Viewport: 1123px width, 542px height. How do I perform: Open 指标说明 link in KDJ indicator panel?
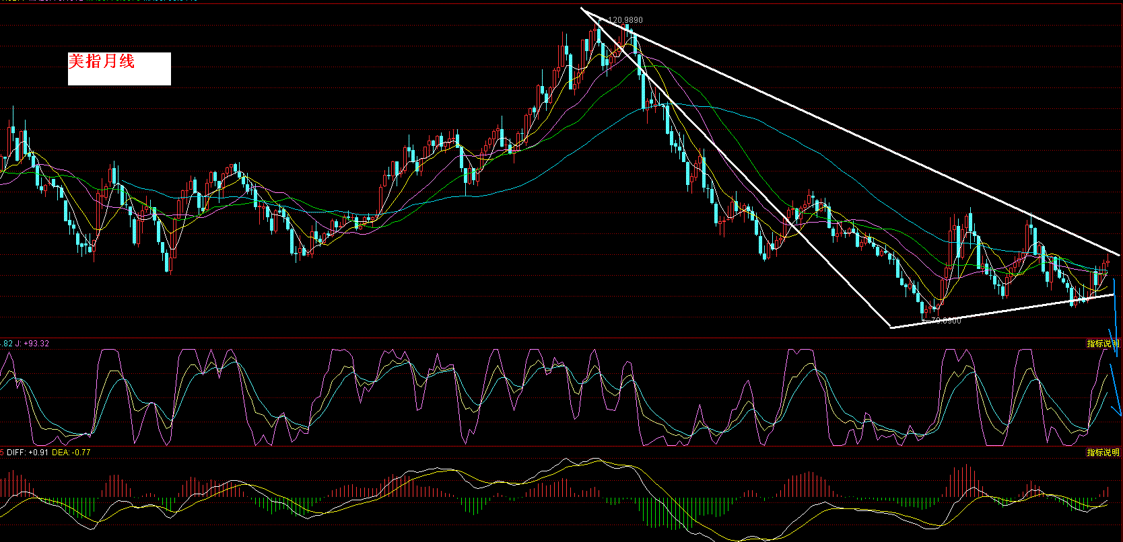point(1103,344)
